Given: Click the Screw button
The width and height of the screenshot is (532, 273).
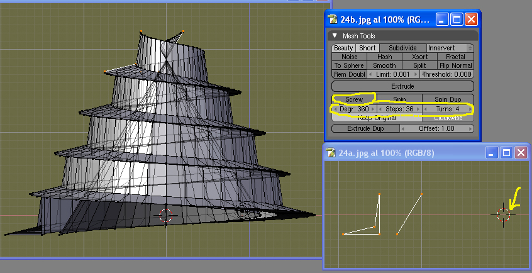Looking at the screenshot, I should pos(354,99).
